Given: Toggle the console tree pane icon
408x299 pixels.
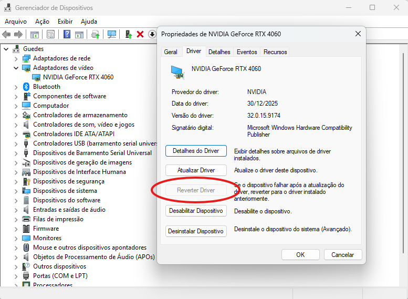Looking at the screenshot, I should [34, 34].
